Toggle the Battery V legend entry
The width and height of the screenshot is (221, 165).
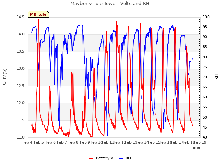pyautogui.click(x=101, y=158)
